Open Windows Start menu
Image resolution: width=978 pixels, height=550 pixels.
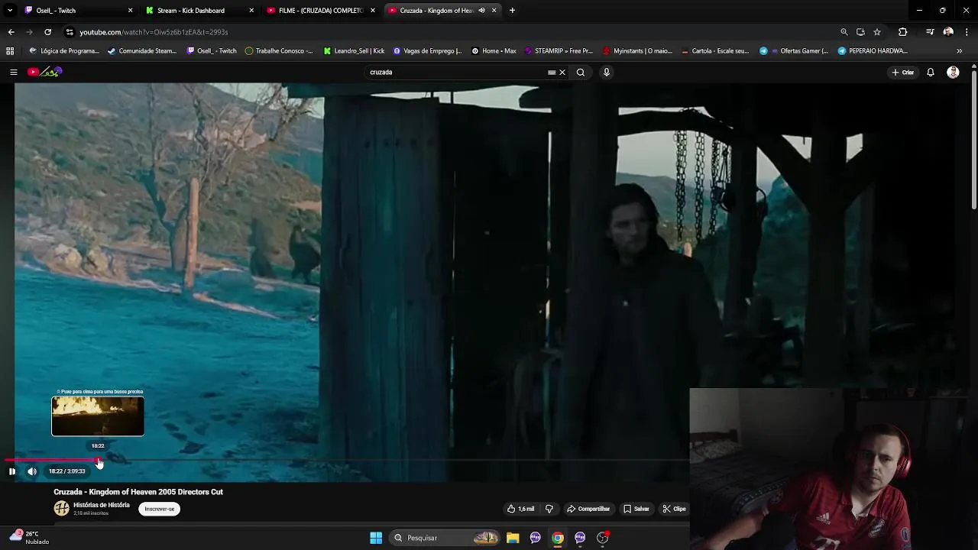pos(376,538)
